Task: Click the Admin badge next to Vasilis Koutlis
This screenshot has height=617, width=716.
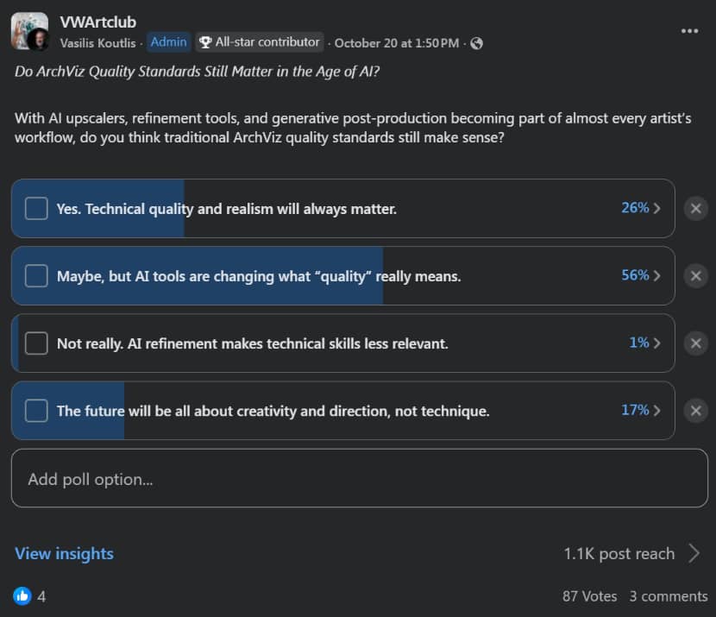Action: pos(168,41)
